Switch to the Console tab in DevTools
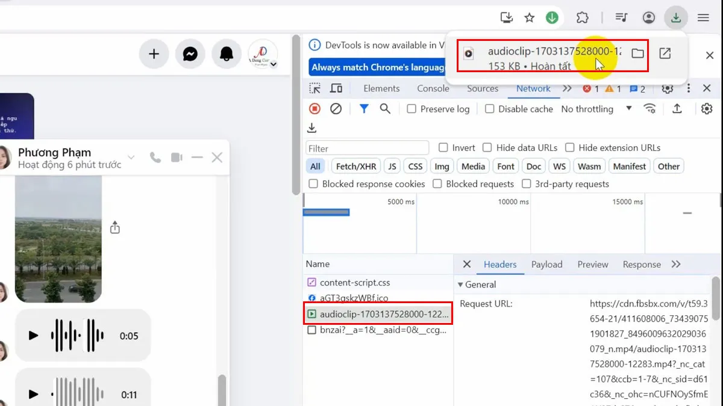Image resolution: width=723 pixels, height=406 pixels. pyautogui.click(x=432, y=88)
